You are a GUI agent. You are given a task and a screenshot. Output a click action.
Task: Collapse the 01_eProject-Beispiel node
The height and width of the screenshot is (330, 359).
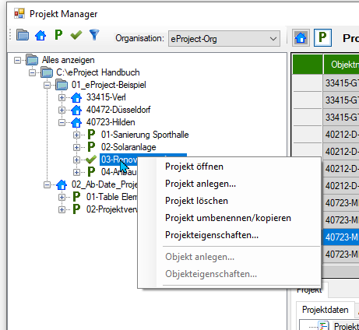(x=47, y=86)
